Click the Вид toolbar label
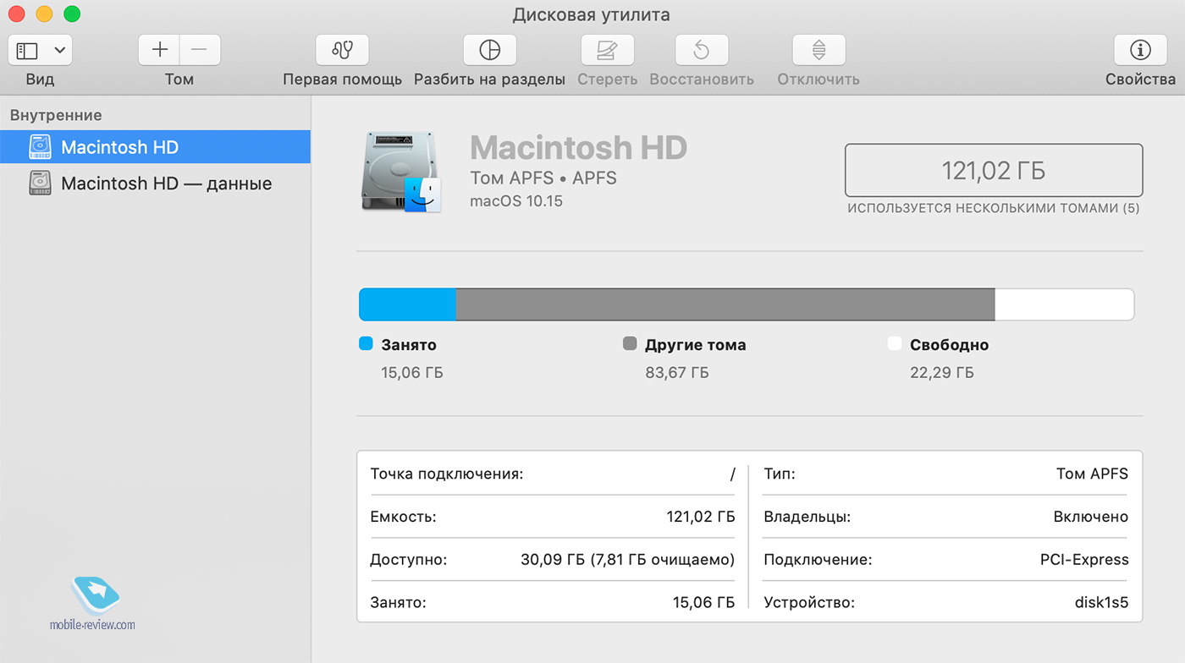 [40, 79]
